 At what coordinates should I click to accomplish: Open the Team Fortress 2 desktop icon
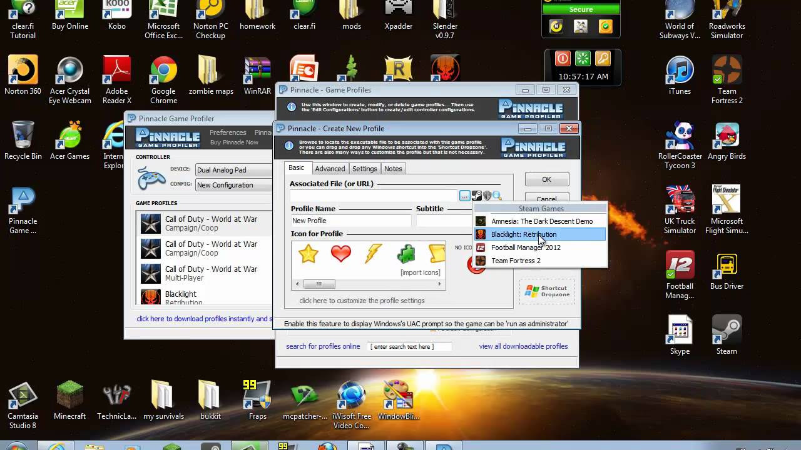tap(727, 80)
